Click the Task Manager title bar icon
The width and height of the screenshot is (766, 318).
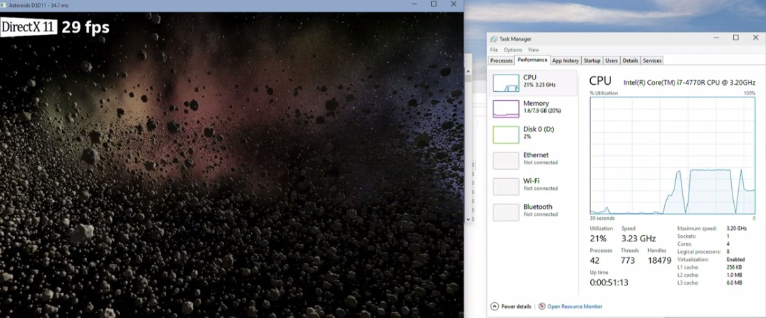(x=493, y=39)
